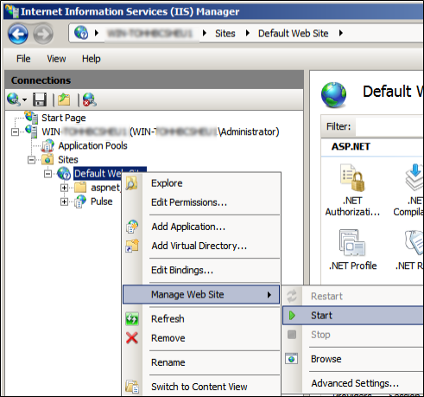The height and width of the screenshot is (397, 424).
Task: Click the Delete Connection icon with red X
Action: (x=90, y=99)
